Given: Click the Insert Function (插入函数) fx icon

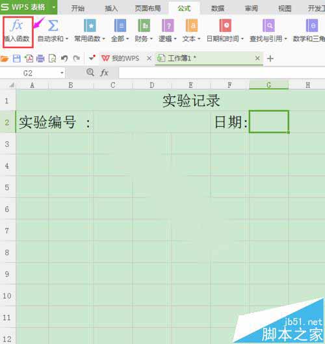Looking at the screenshot, I should coord(17,25).
